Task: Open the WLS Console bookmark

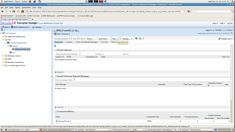Action: click(33, 16)
